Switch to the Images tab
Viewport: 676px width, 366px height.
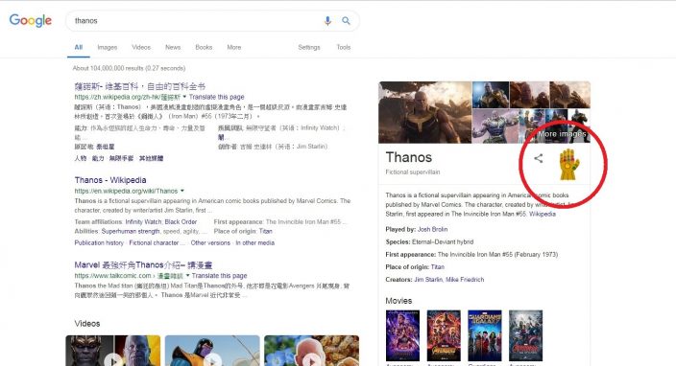pos(108,47)
